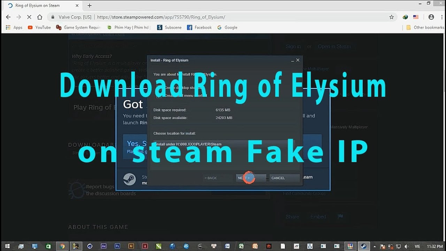Viewport: 446px width, 251px height.
Task: Click BACK in the install dialog
Action: pos(218,178)
